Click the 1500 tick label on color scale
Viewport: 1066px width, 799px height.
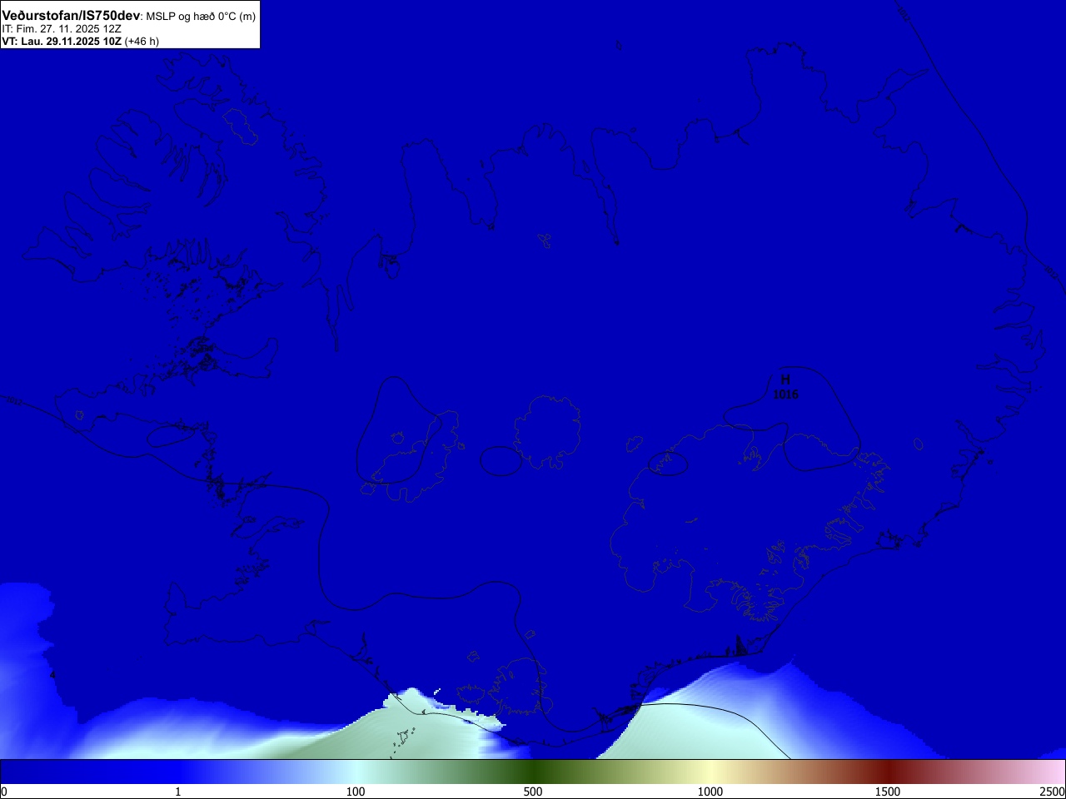tap(888, 792)
